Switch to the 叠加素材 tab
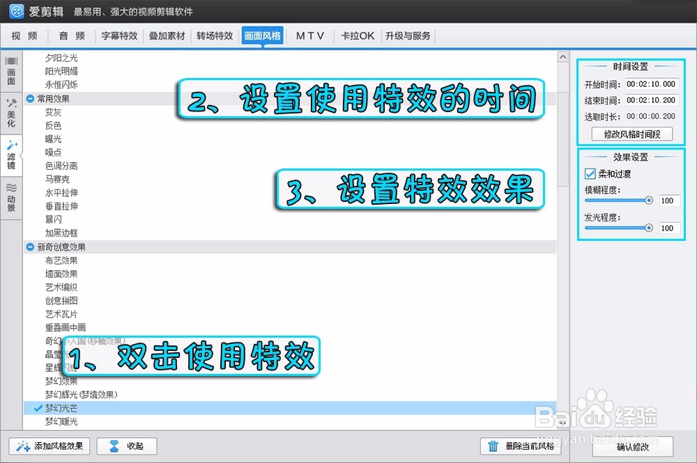Image resolution: width=697 pixels, height=463 pixels. 167,36
